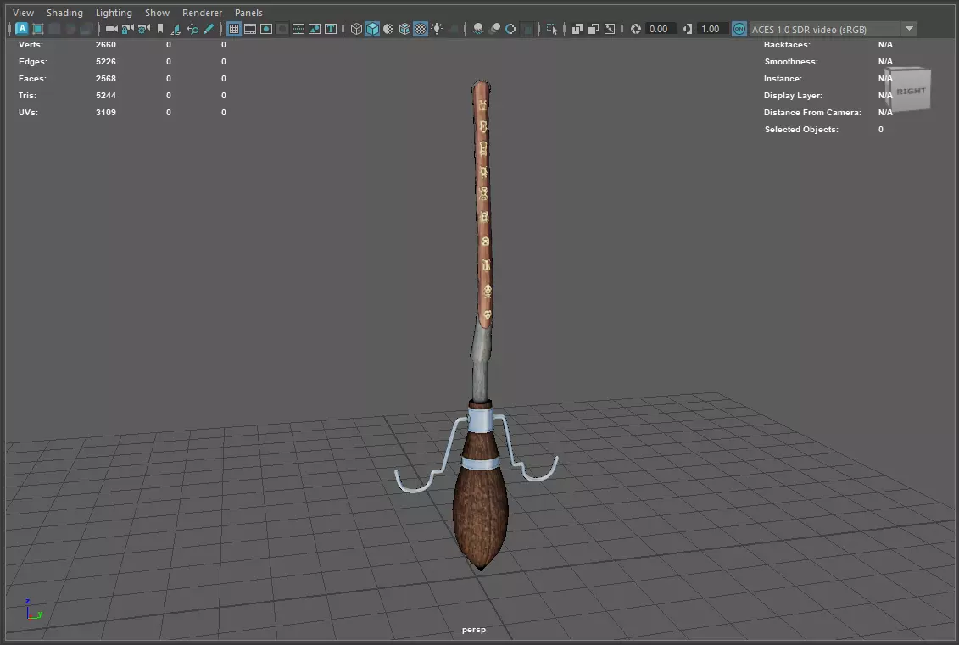Click Multisample Anti-aliasing icon

[510, 29]
